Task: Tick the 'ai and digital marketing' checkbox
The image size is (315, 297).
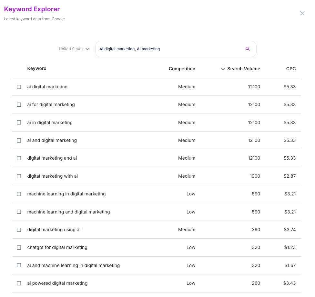Action: point(19,141)
